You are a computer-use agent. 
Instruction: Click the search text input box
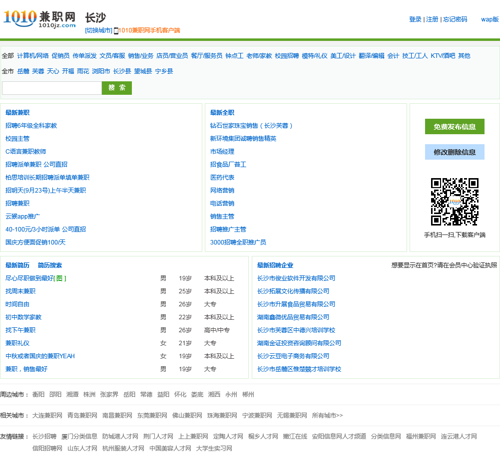coord(52,88)
